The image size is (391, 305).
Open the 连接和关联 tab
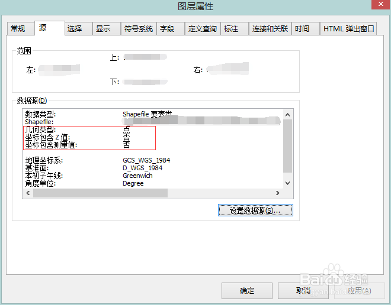coord(270,28)
